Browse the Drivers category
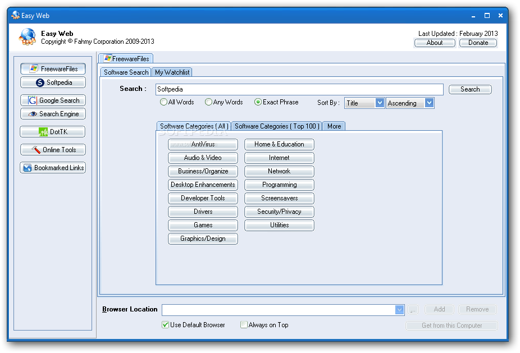520x353 pixels. (203, 212)
